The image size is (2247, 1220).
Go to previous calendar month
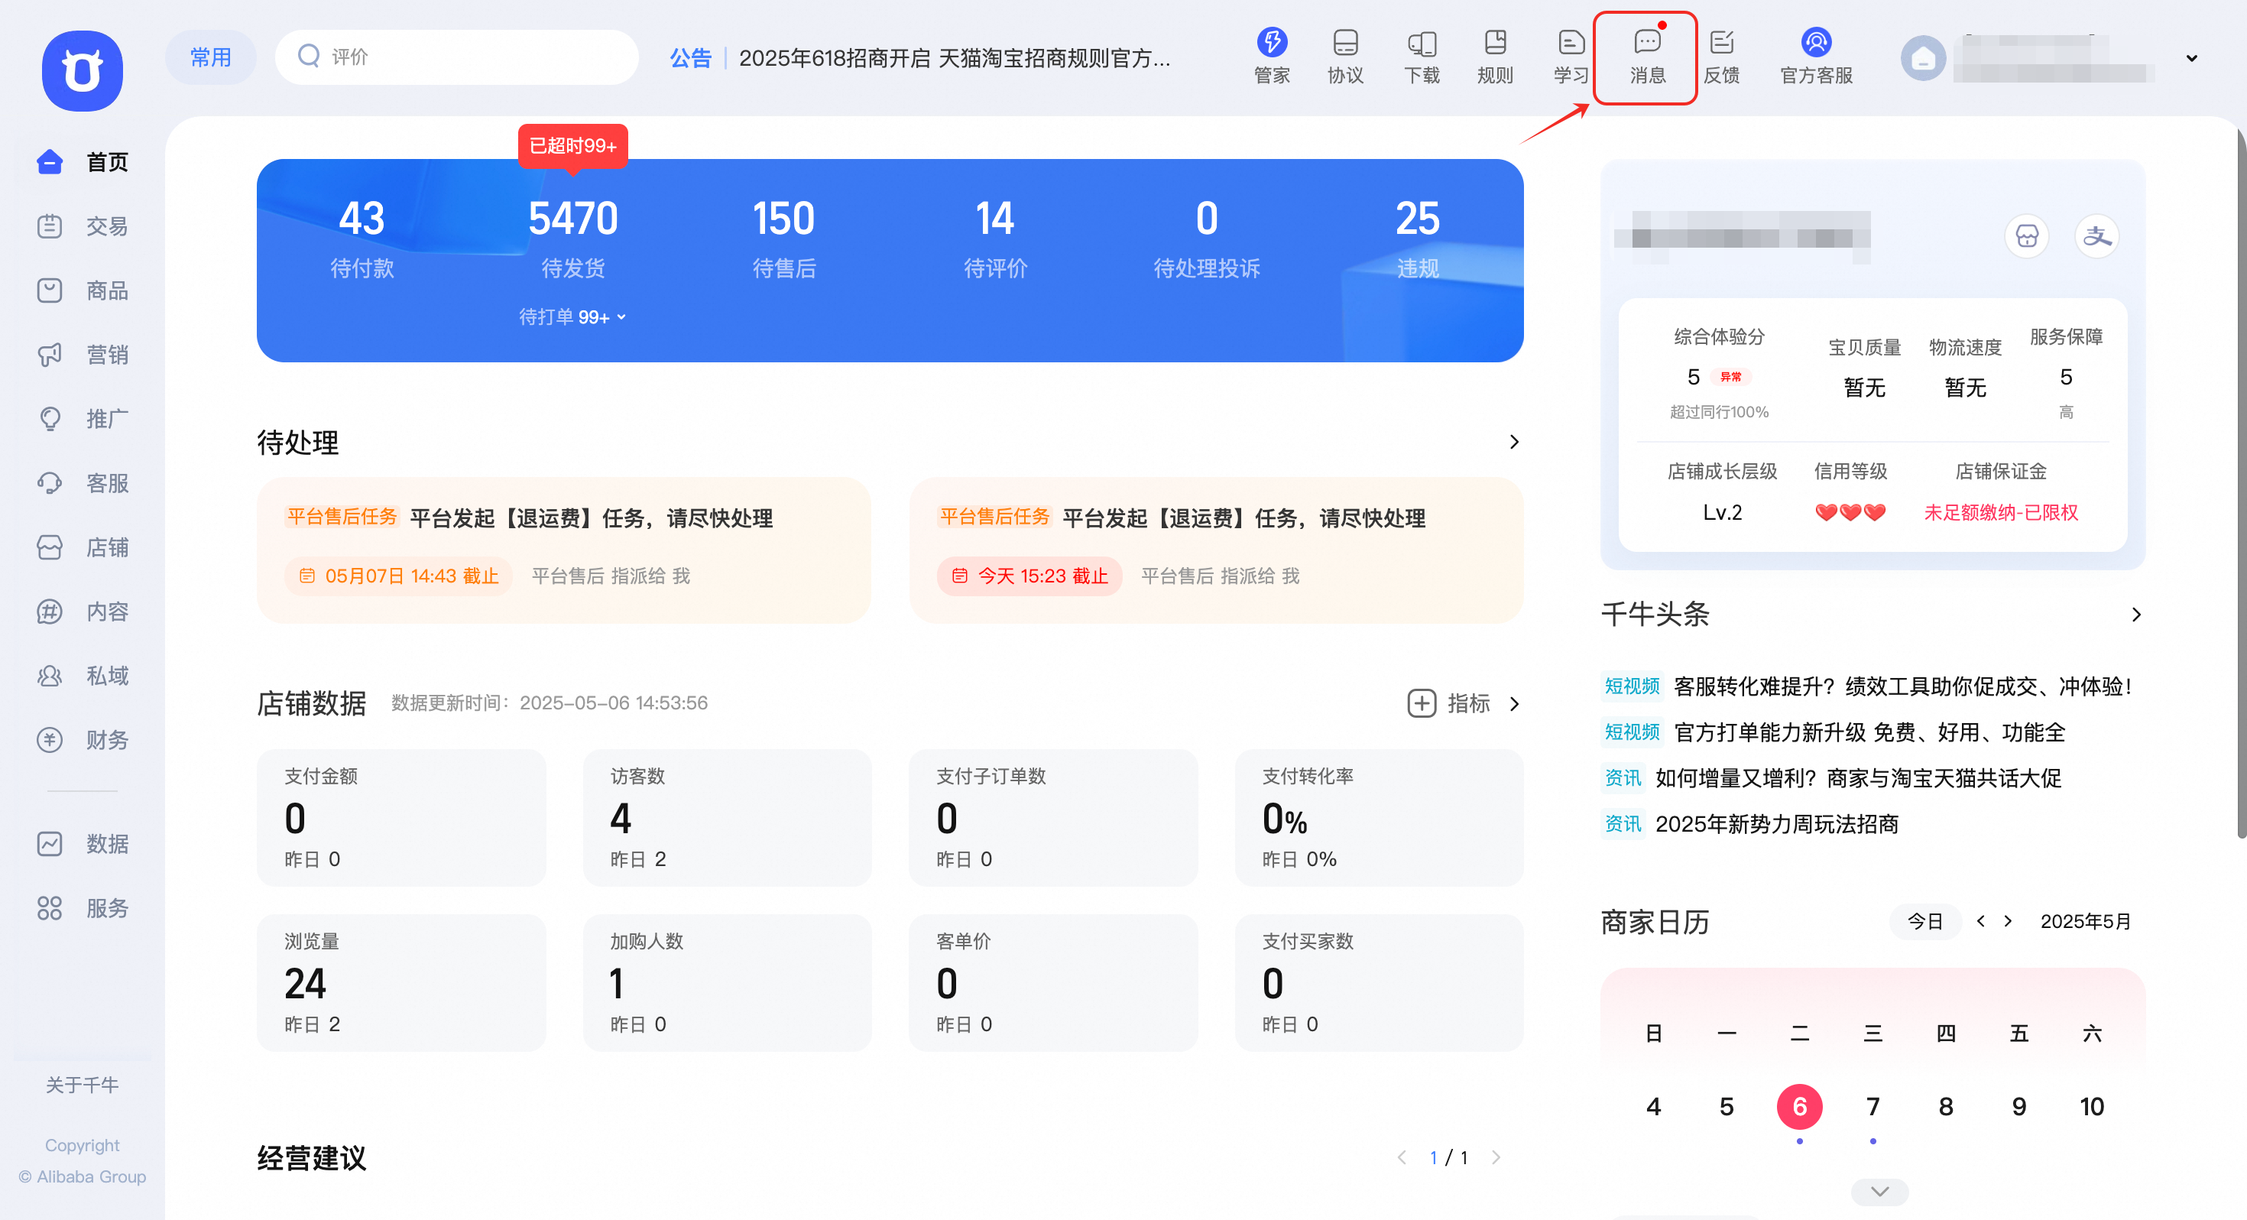(x=1981, y=920)
